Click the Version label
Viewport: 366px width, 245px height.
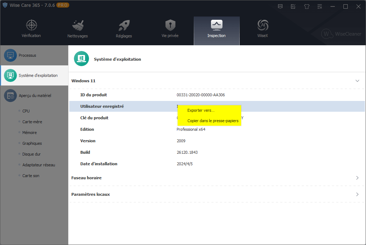click(88, 141)
